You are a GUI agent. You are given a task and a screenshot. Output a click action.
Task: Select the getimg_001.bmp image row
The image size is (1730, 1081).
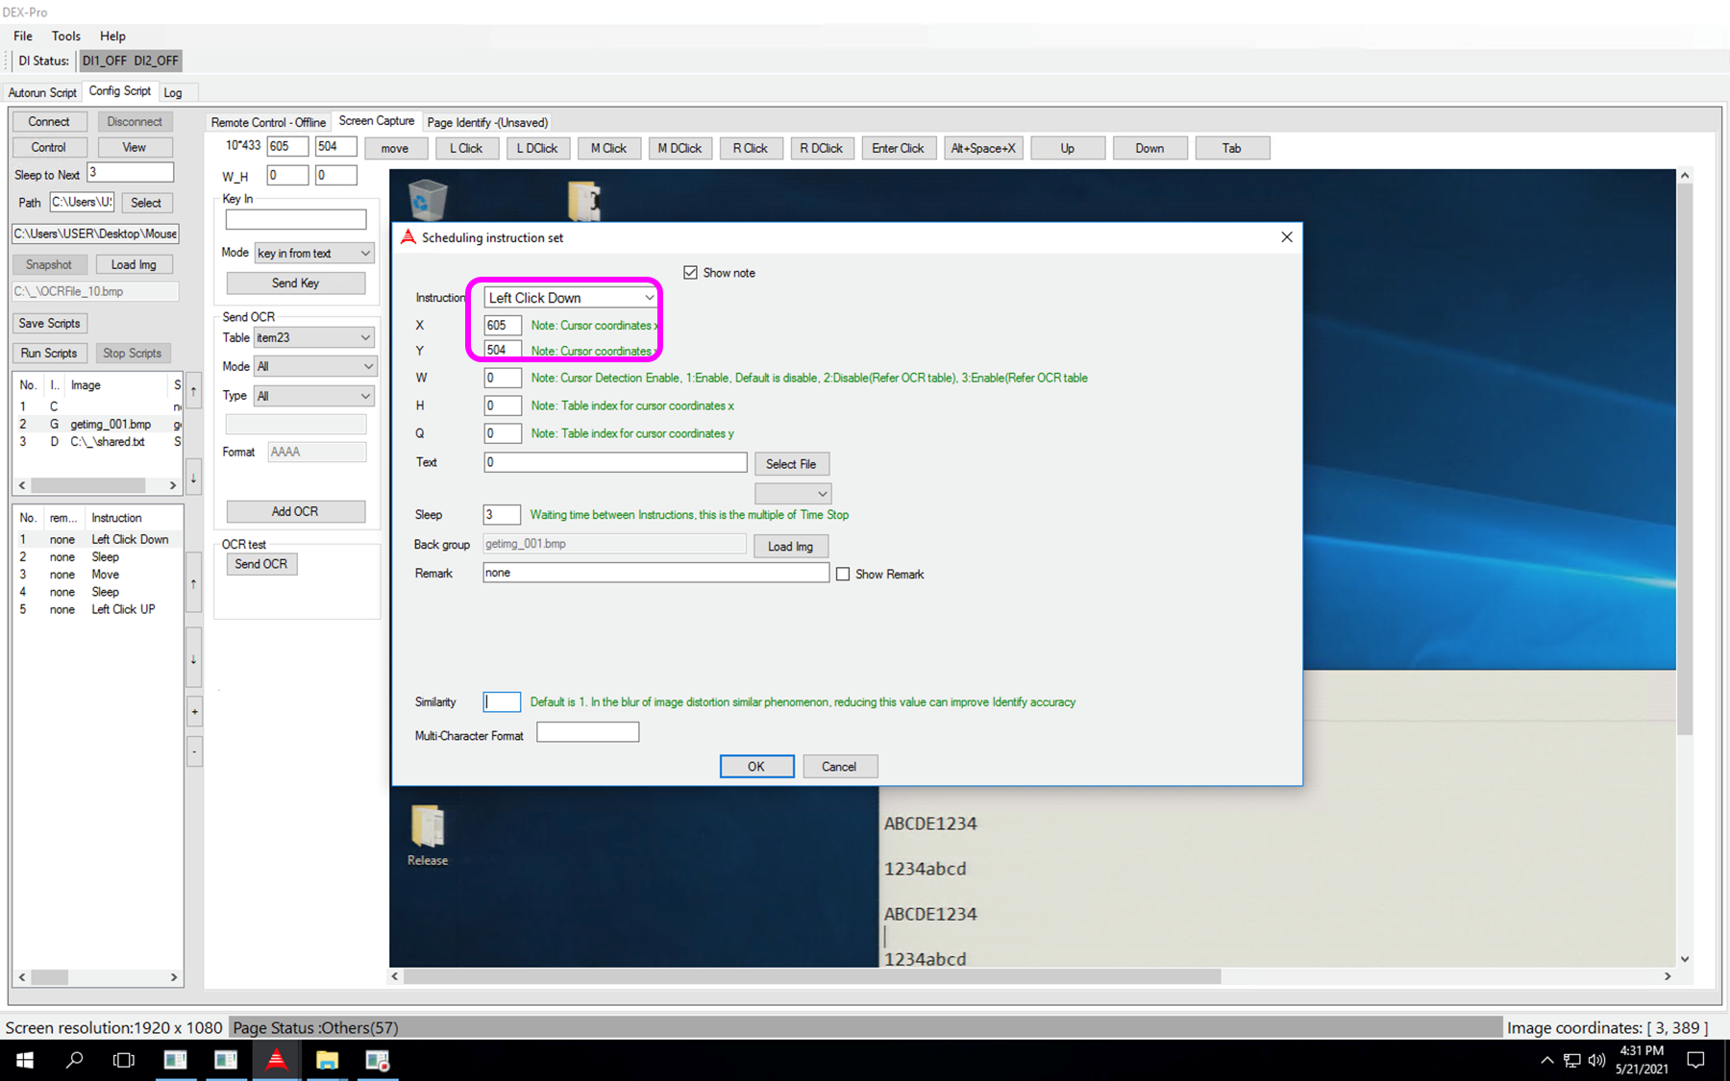(96, 424)
